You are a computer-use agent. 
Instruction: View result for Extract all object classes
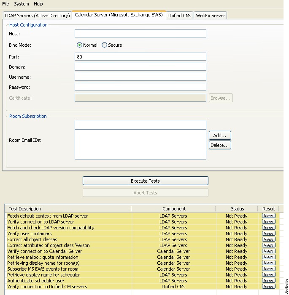click(268, 239)
